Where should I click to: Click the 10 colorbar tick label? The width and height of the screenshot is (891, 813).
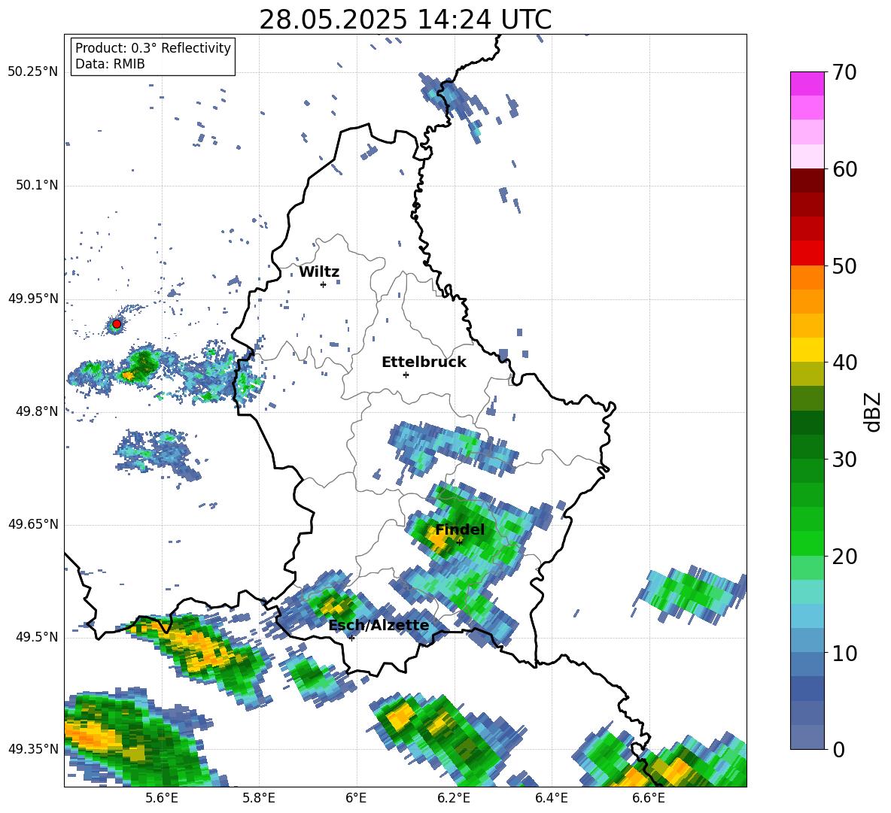[x=844, y=653]
